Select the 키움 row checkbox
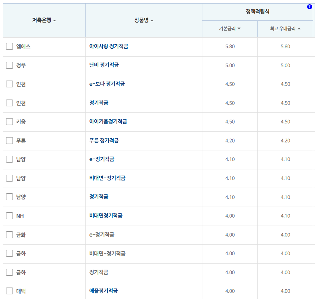 pos(9,121)
